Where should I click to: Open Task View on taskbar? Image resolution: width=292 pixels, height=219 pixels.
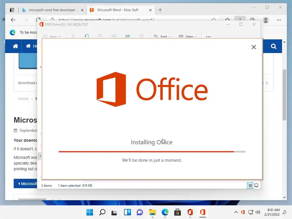[114, 212]
